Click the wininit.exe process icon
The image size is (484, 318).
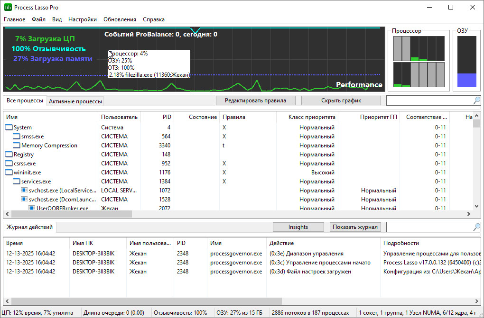tap(9, 173)
